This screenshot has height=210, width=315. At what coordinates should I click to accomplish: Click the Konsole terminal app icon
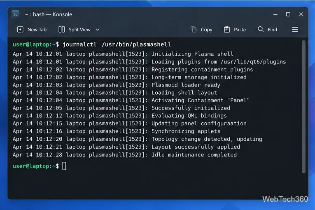tap(16, 14)
